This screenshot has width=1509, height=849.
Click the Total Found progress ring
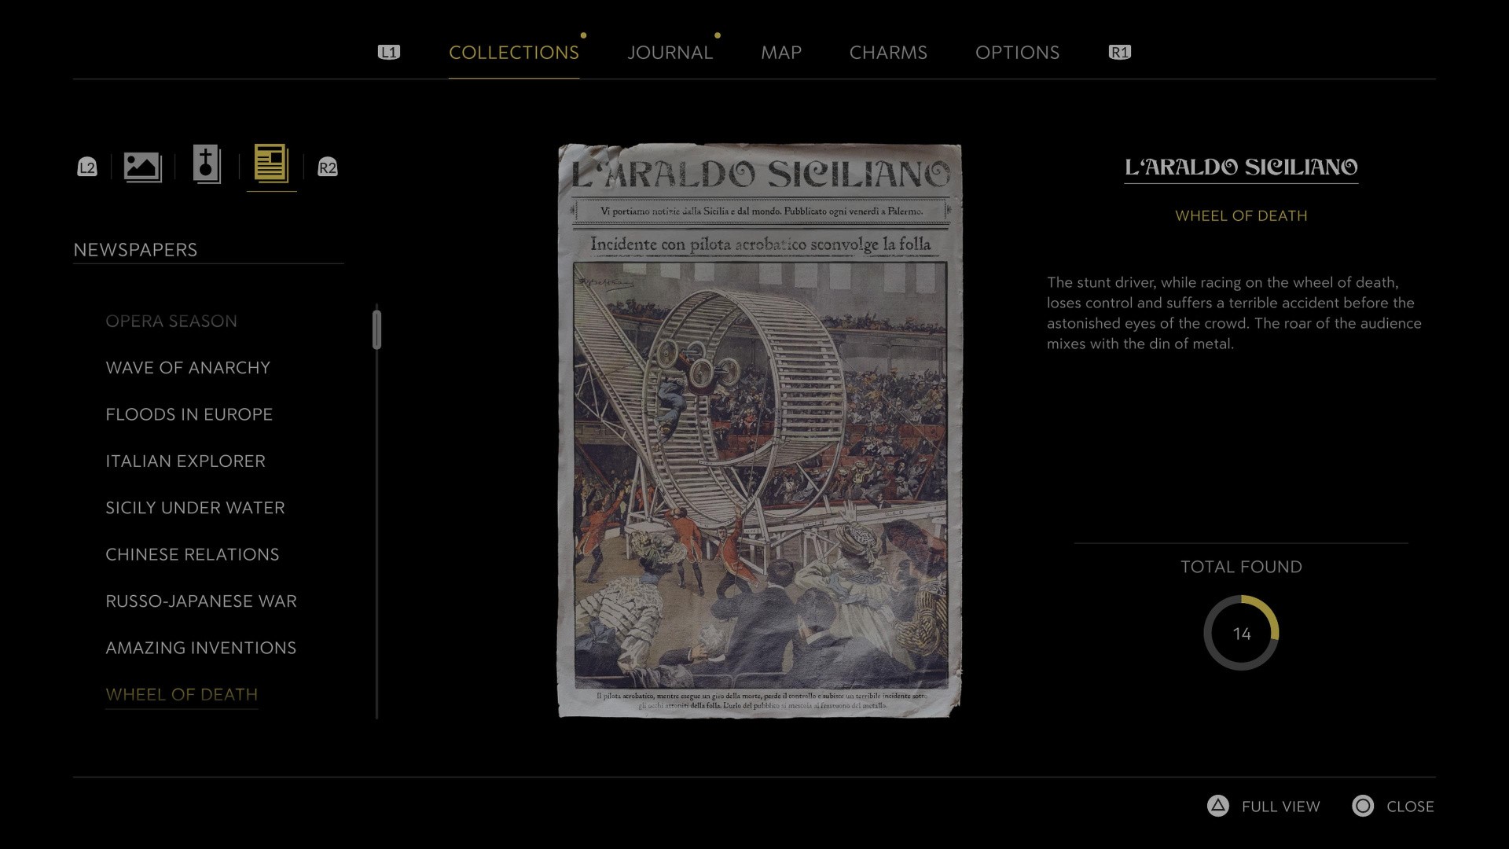click(1241, 633)
